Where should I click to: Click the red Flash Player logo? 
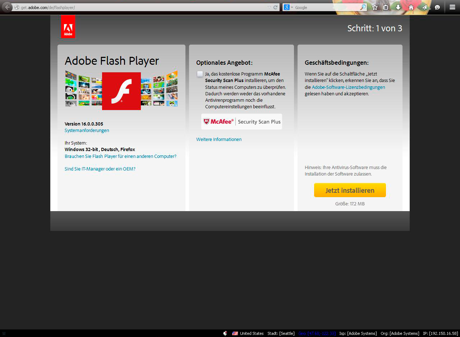(x=121, y=91)
